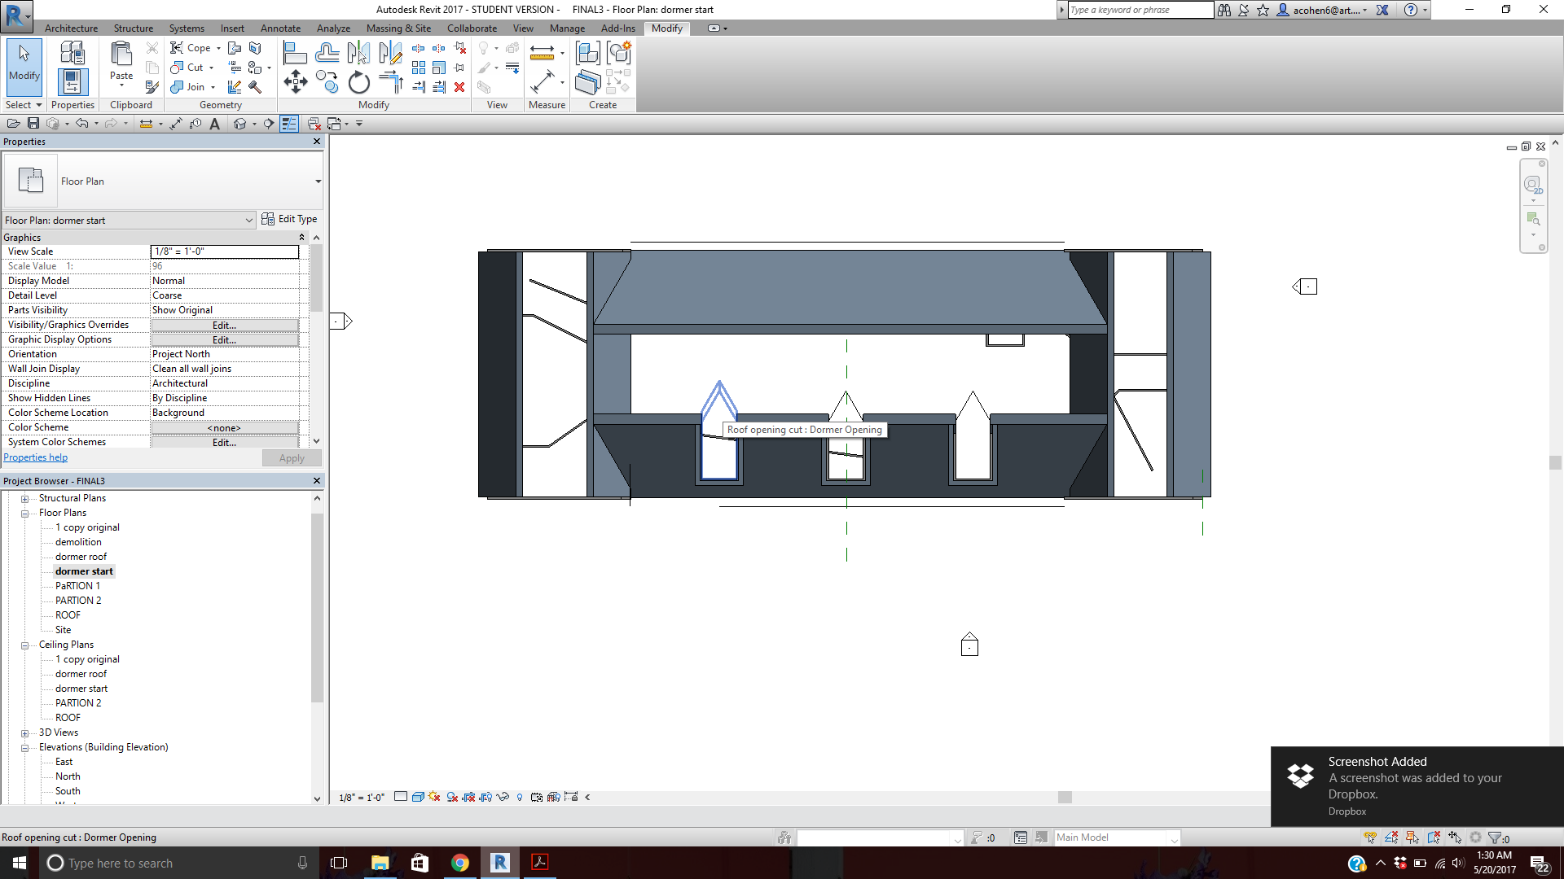Screen dimensions: 1564x879
Task: Expand the 3D Views tree node
Action: [24, 733]
